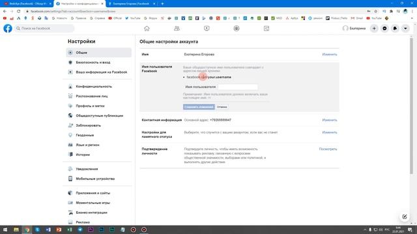
Task: Click Посмотреть link for Подтверждение личности
Action: click(x=328, y=149)
